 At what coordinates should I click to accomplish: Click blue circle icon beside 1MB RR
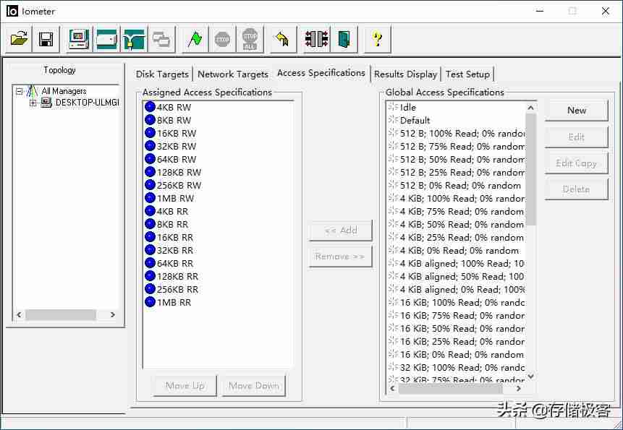coord(150,302)
